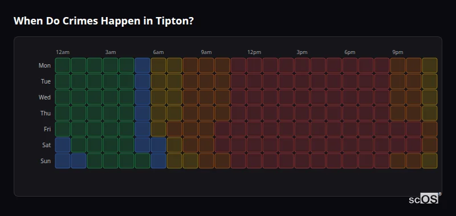Image resolution: width=456 pixels, height=216 pixels.
Task: Select the Monday 12am heatmap cell
Action: click(x=63, y=65)
